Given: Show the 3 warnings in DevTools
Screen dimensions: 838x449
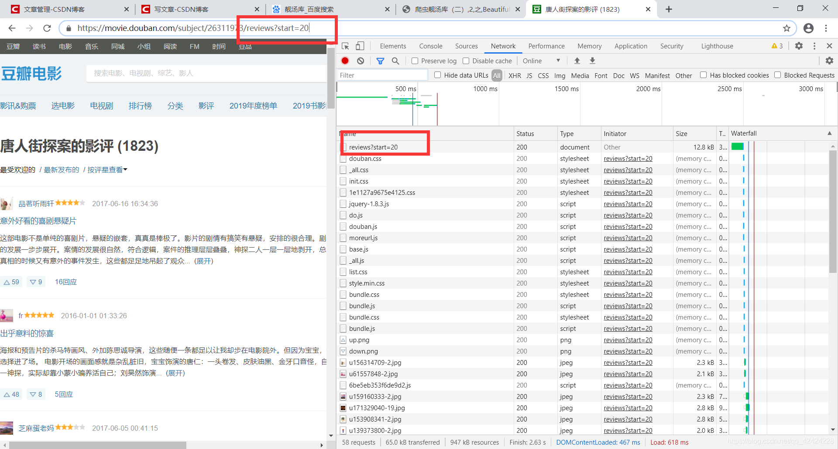Looking at the screenshot, I should point(777,46).
